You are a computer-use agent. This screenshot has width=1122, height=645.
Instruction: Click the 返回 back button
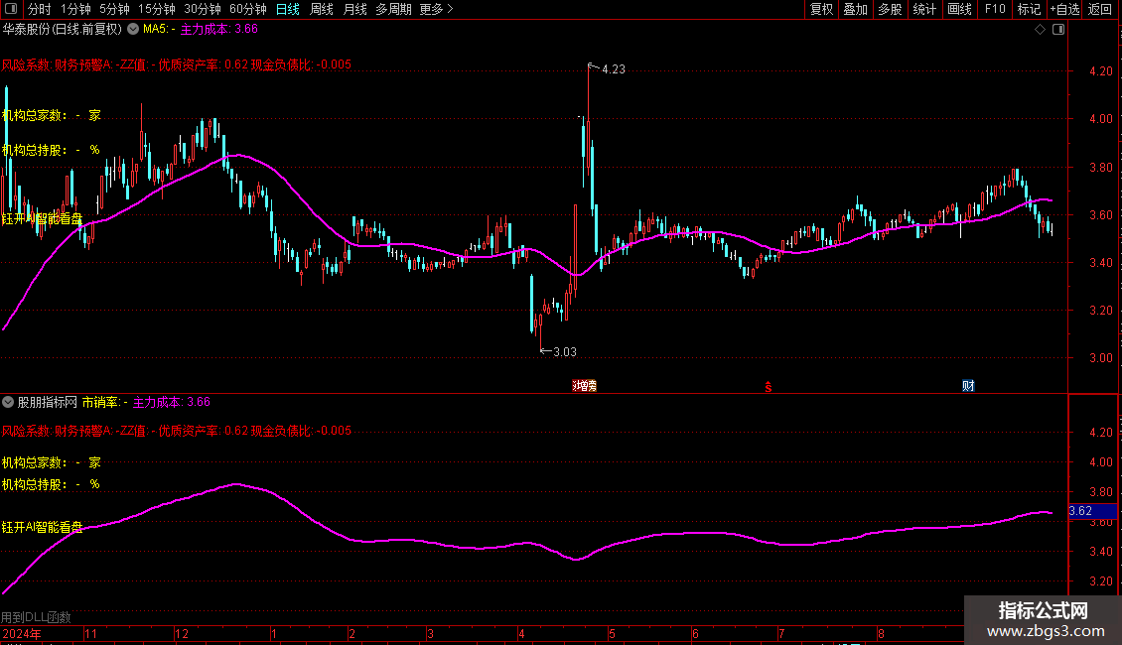(1100, 9)
